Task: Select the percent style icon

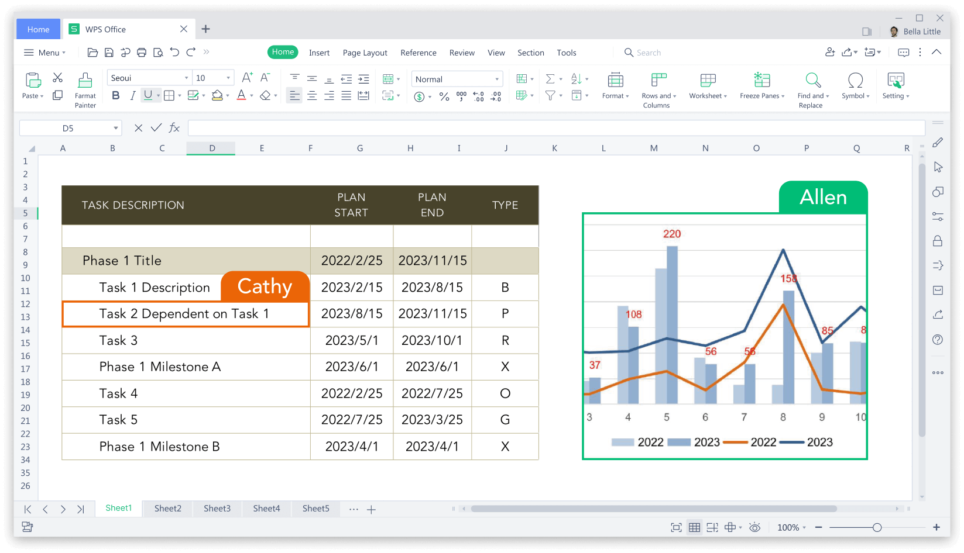Action: [x=444, y=95]
